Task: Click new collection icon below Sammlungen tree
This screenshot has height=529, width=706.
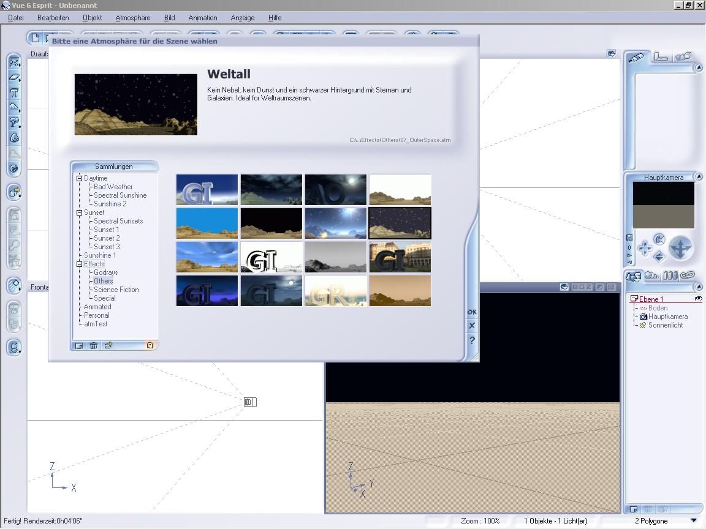Action: click(x=79, y=345)
